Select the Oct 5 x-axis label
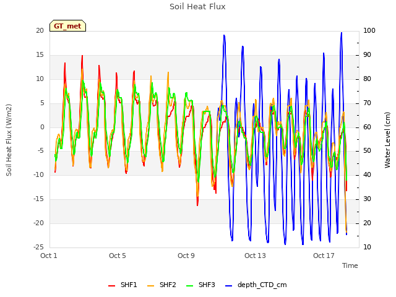Image resolution: width=396 pixels, height=297 pixels. tap(118, 256)
